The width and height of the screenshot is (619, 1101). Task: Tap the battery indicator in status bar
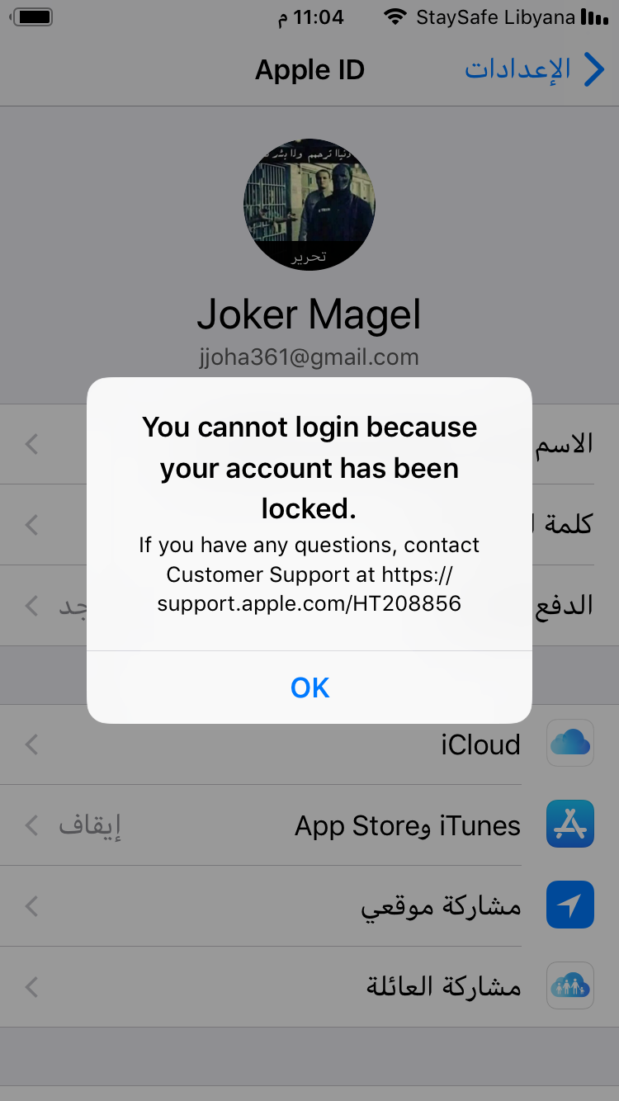[34, 17]
